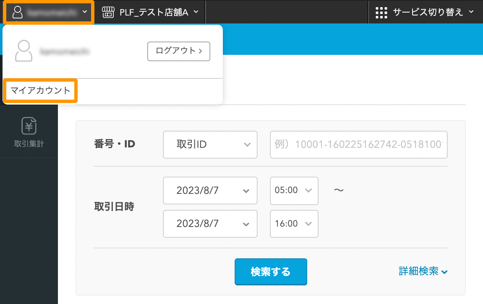Image resolution: width=483 pixels, height=304 pixels.
Task: Open the 05:00 start time dropdown
Action: click(x=294, y=191)
